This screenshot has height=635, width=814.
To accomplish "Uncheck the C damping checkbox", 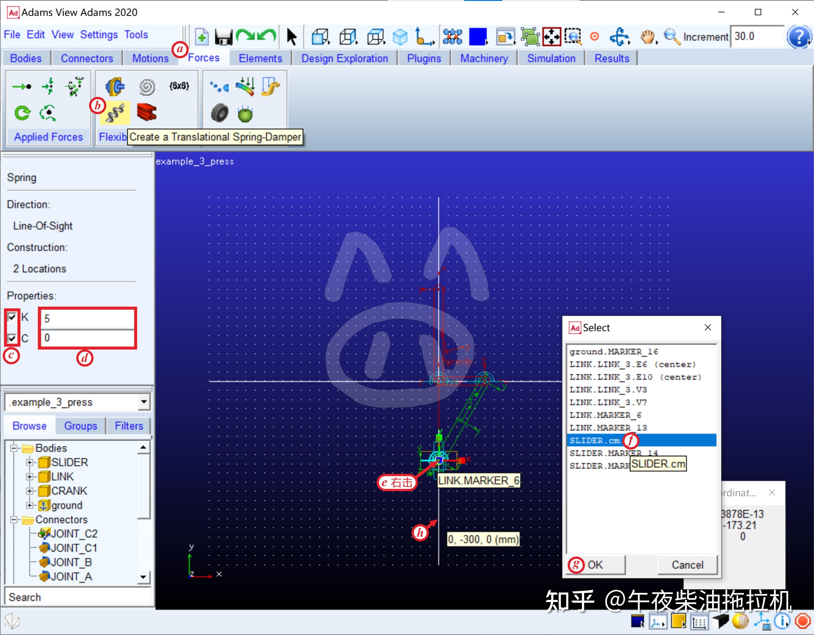I will (12, 338).
